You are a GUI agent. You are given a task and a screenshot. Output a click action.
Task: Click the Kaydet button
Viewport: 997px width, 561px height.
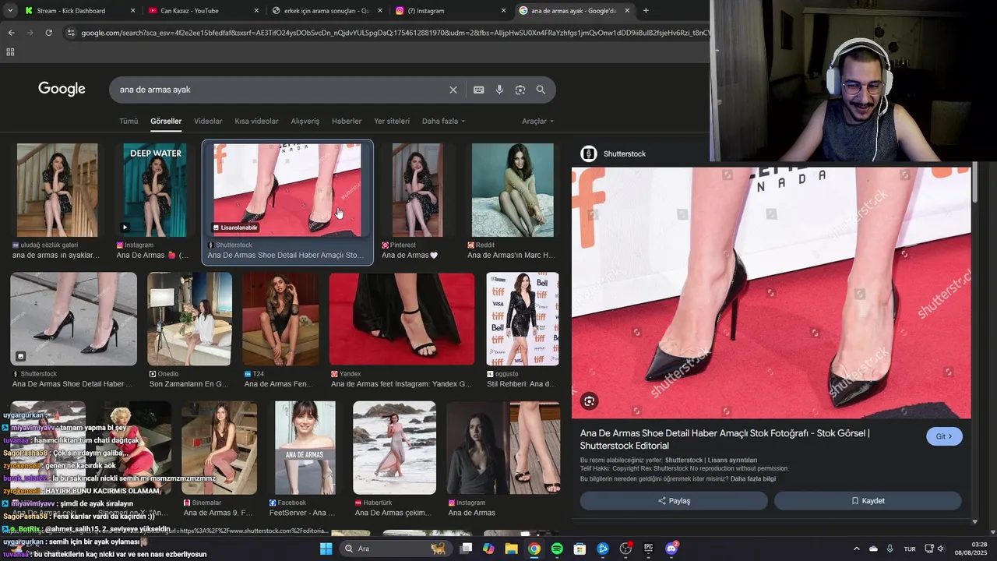[868, 501]
